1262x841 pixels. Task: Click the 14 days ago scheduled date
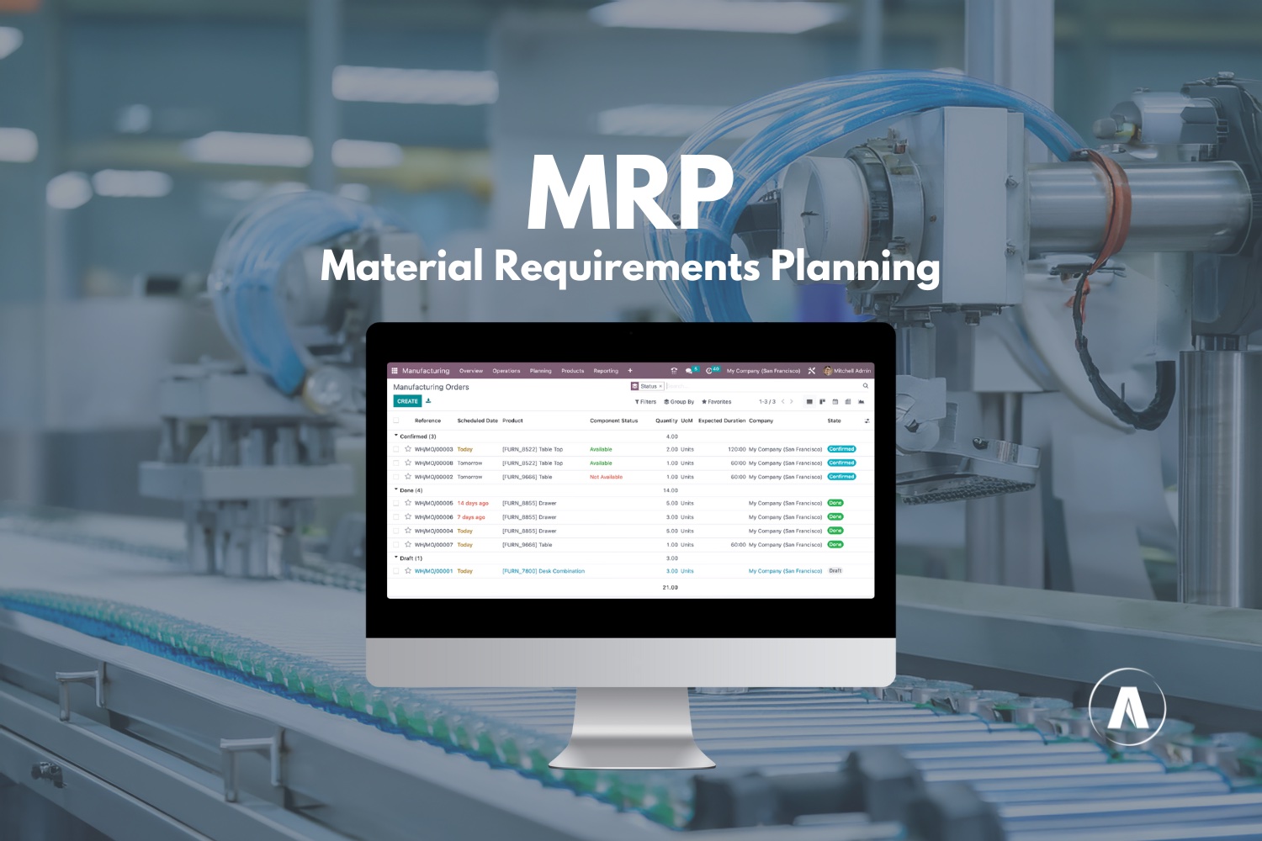click(473, 503)
